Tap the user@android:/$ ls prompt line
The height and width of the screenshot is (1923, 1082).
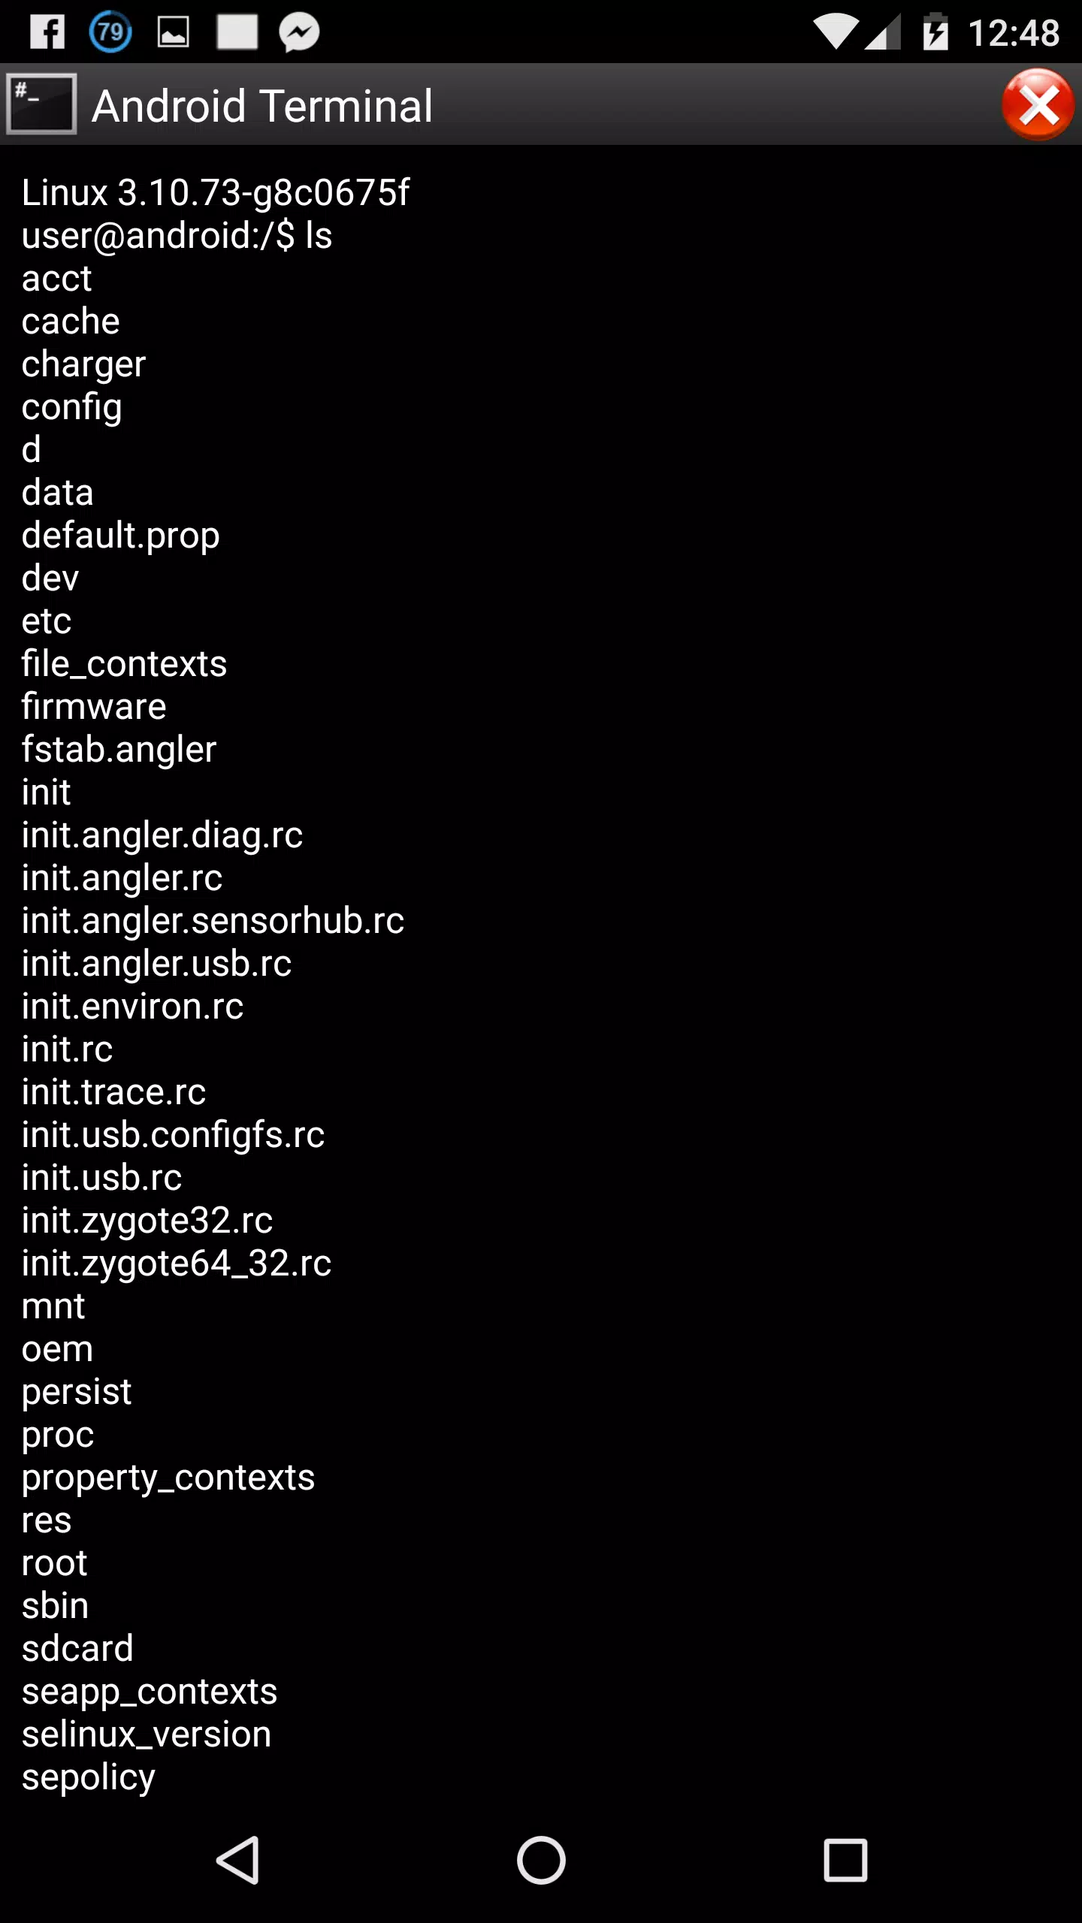click(177, 236)
